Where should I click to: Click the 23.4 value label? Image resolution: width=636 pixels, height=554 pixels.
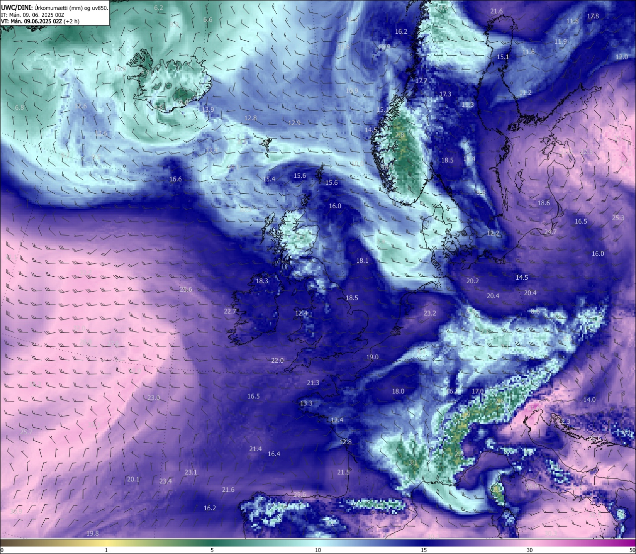coord(165,481)
